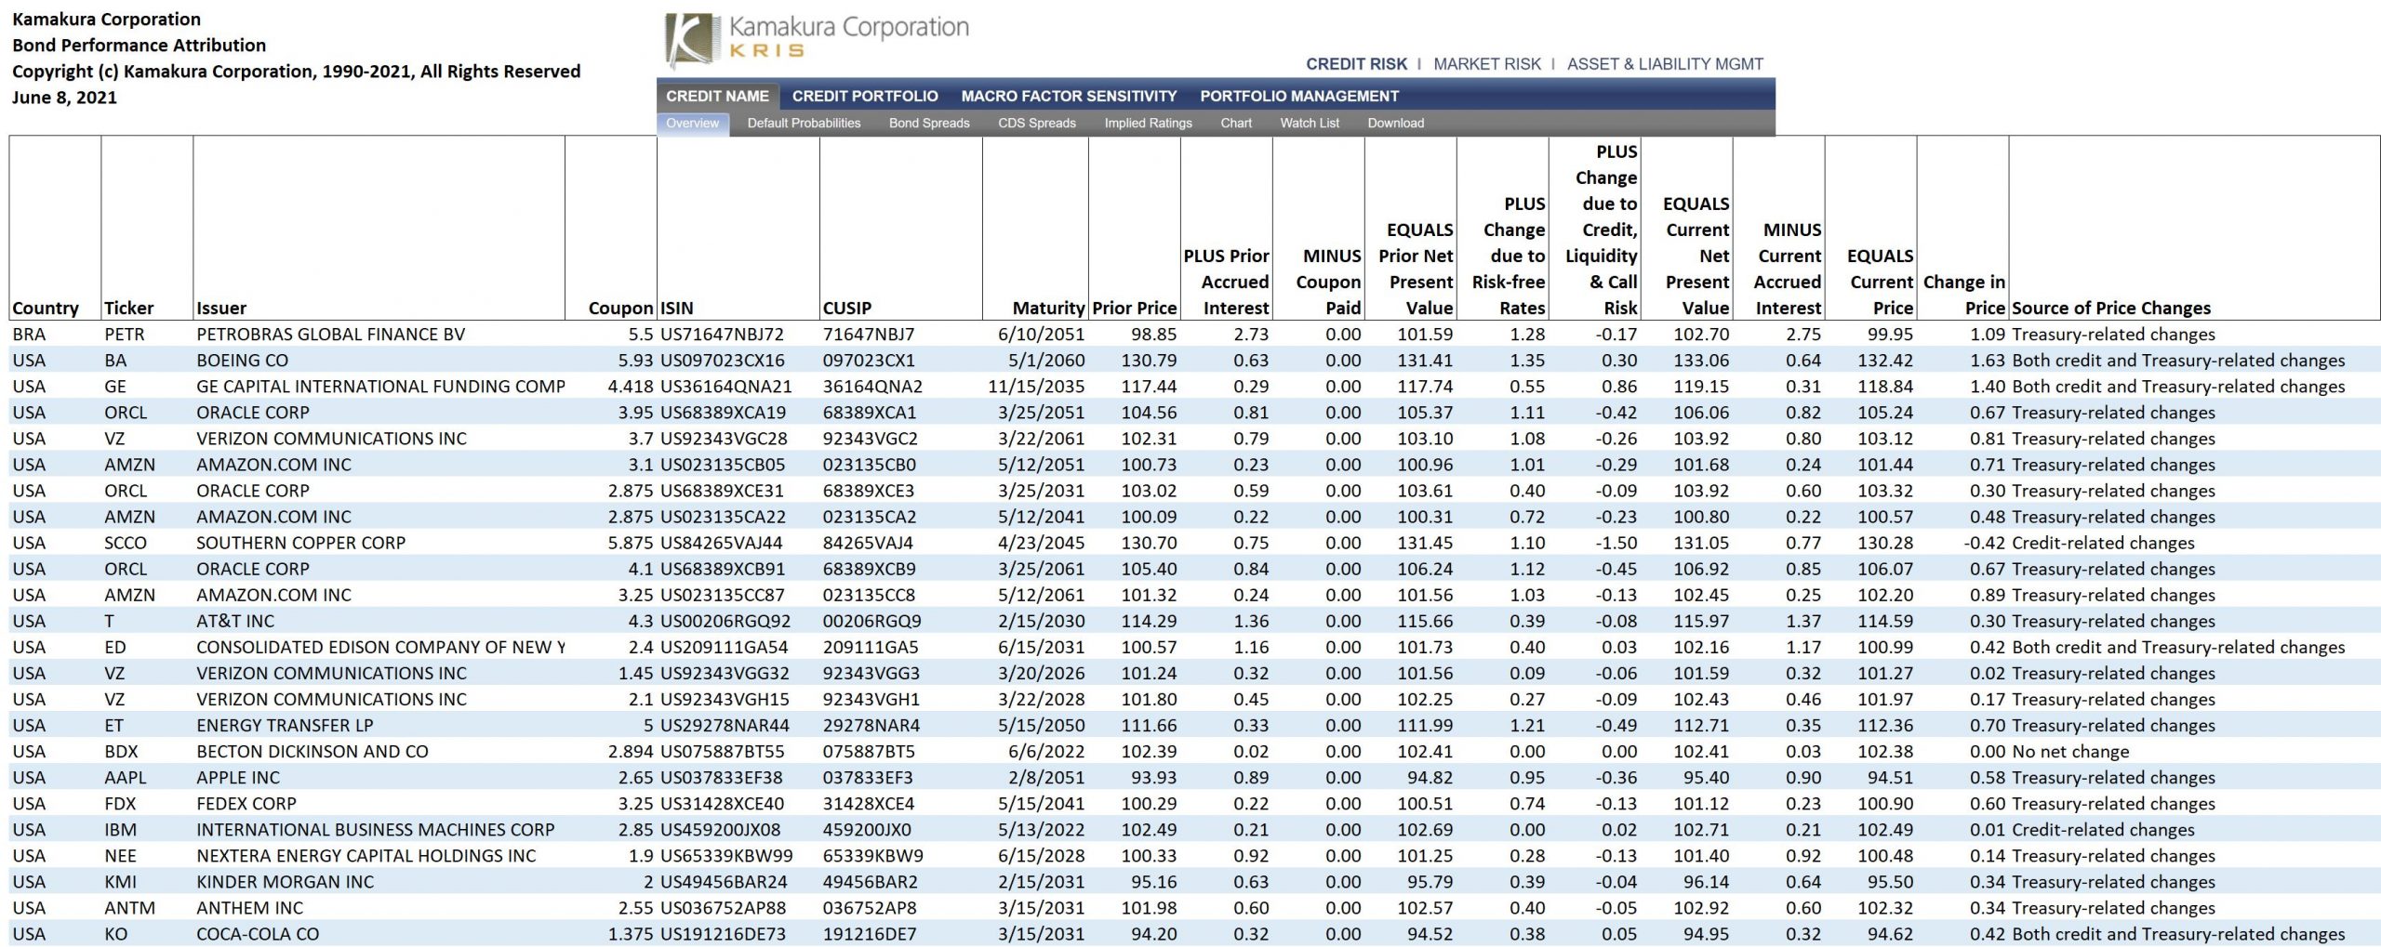Open the ASSET & LIABILITY MGMT link
The height and width of the screenshot is (947, 2381).
pyautogui.click(x=1664, y=64)
